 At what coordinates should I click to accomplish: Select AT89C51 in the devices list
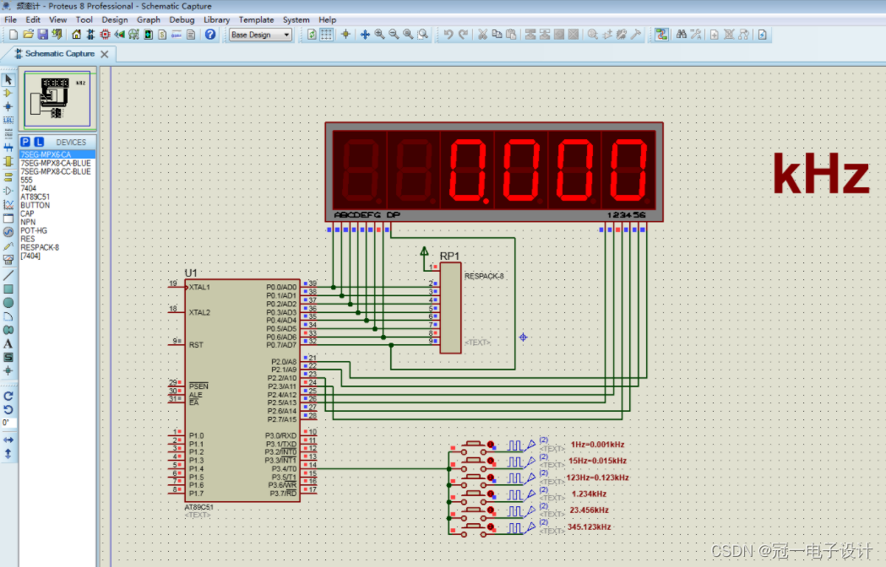(57, 197)
